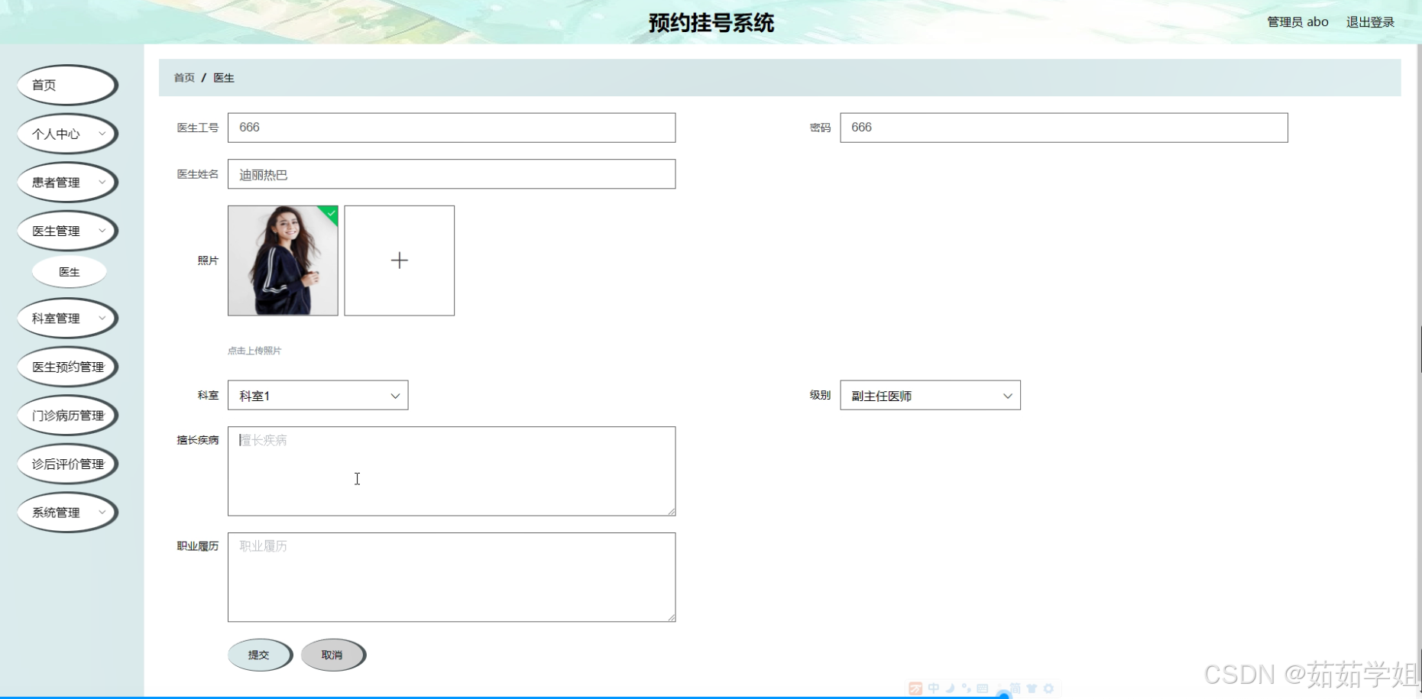This screenshot has width=1422, height=699.
Task: Click inside the 擅长疾病 text area
Action: 452,471
